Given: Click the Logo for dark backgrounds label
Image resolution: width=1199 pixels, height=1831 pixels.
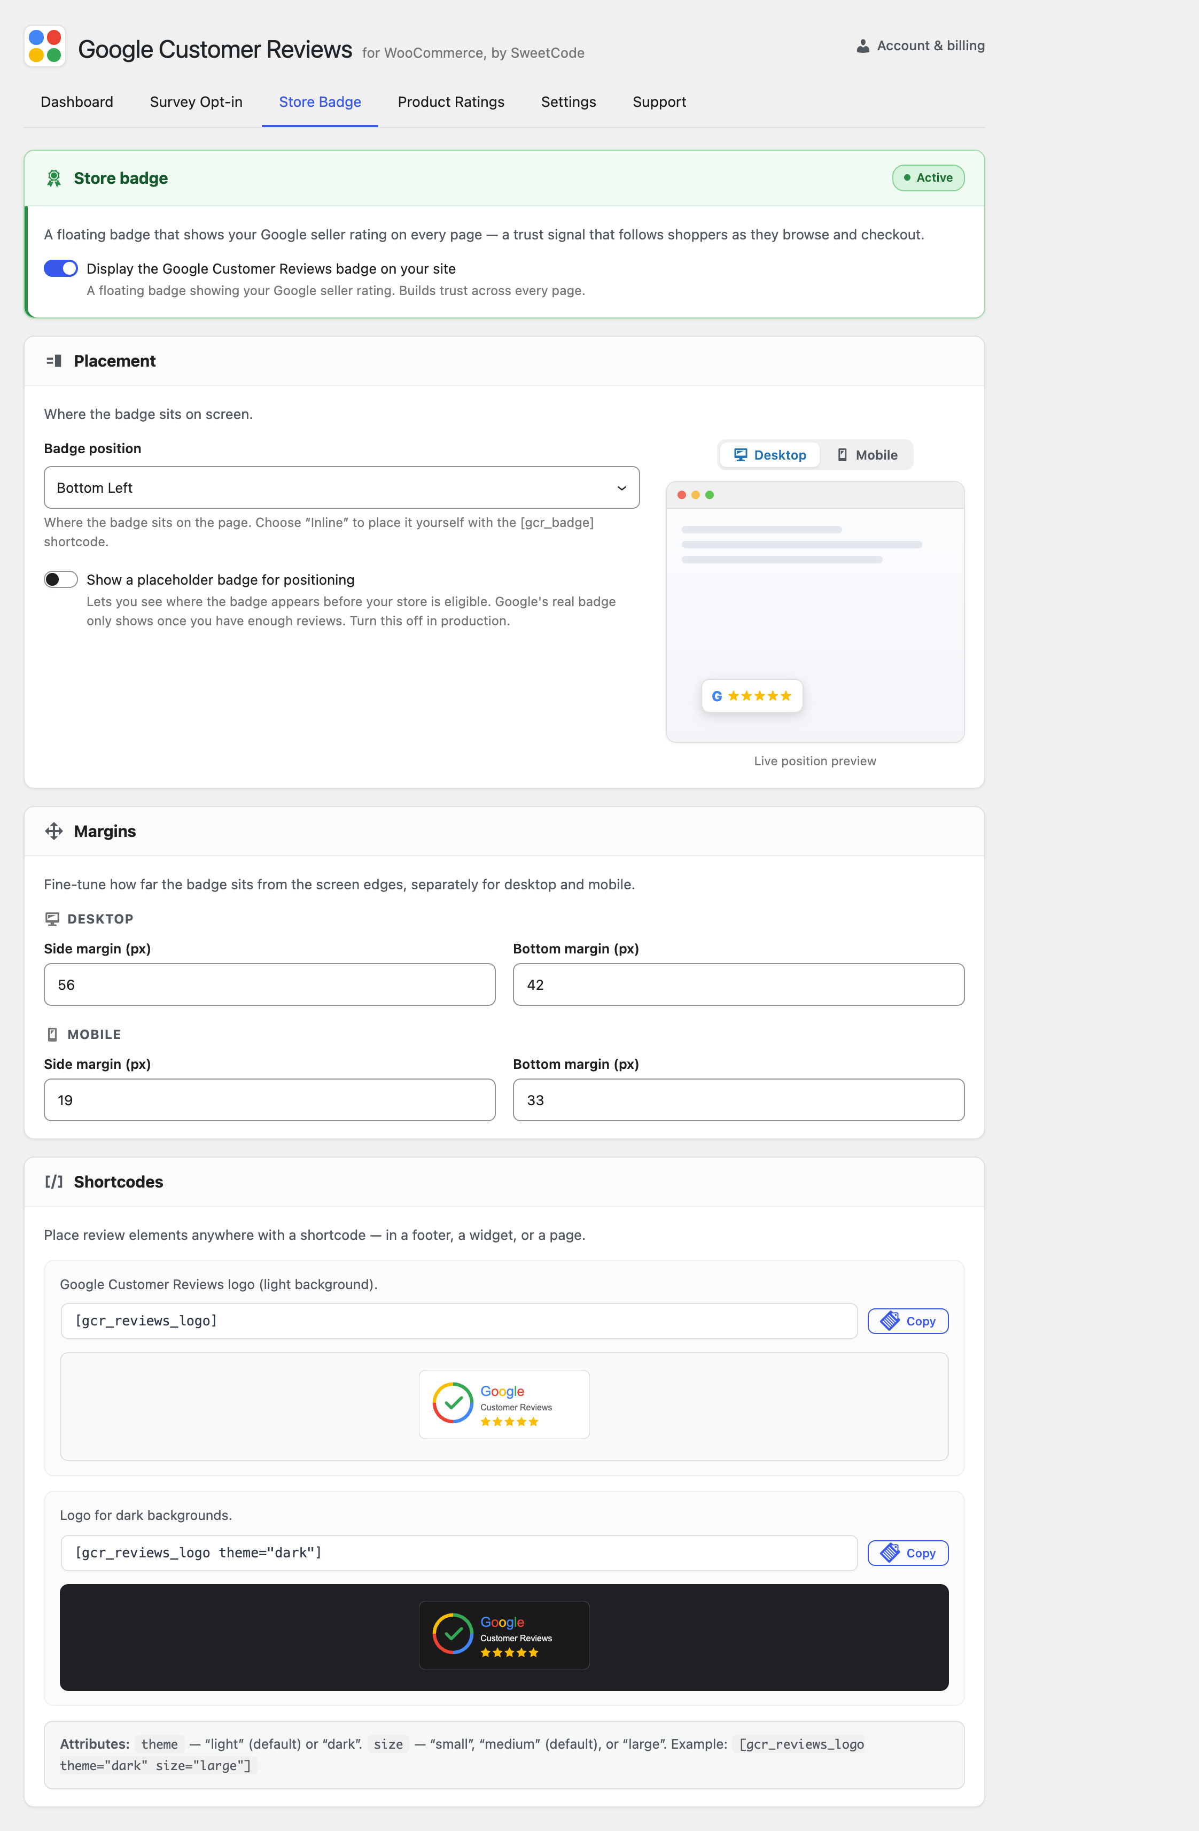Looking at the screenshot, I should pos(146,1515).
